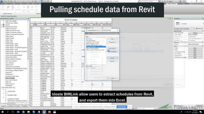Click the Close button in the BIMLink dialog
Viewport: 204px width, 114px height.
113,78
